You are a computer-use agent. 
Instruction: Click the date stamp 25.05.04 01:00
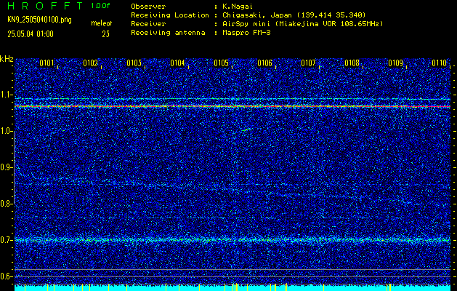31,34
